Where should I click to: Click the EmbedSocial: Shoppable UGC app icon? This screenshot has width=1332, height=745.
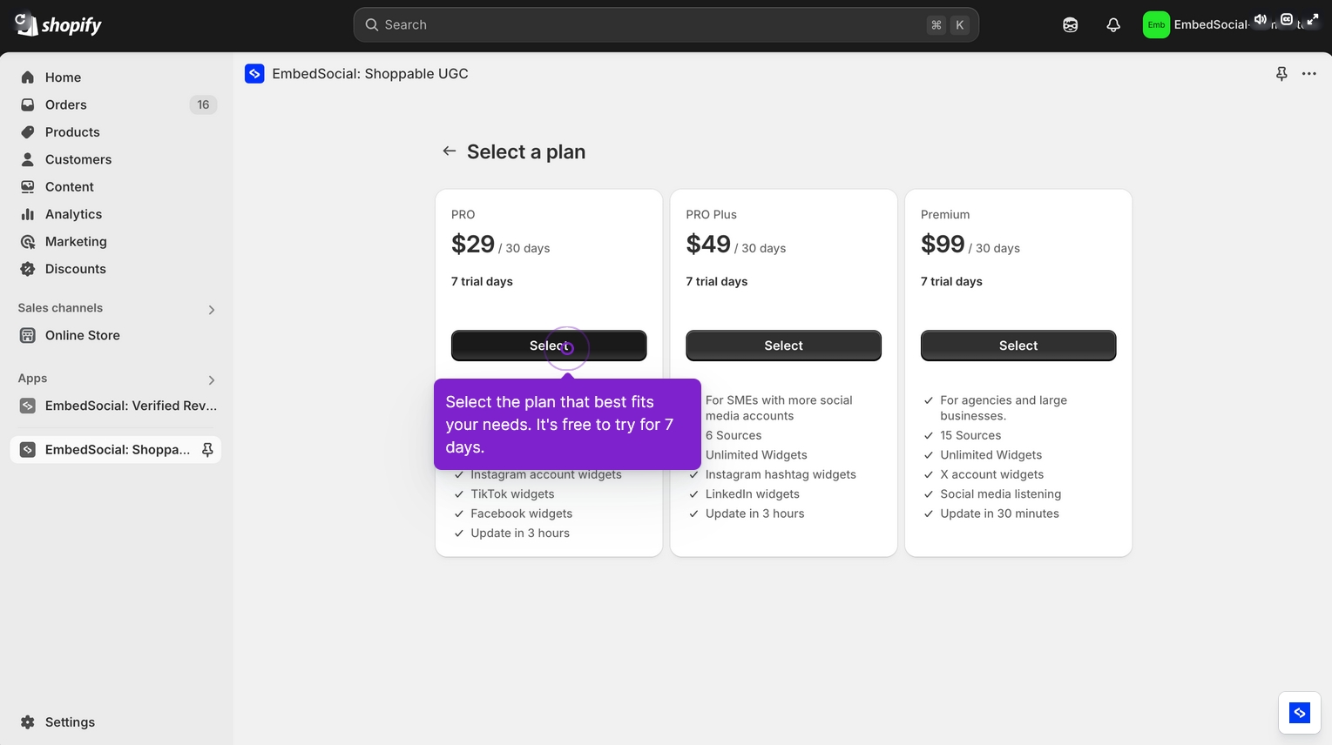tap(254, 73)
